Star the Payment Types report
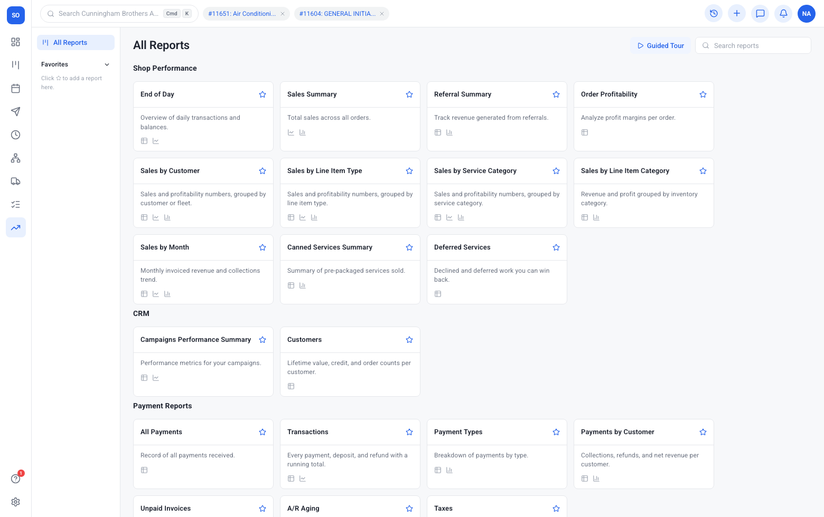 (556, 432)
